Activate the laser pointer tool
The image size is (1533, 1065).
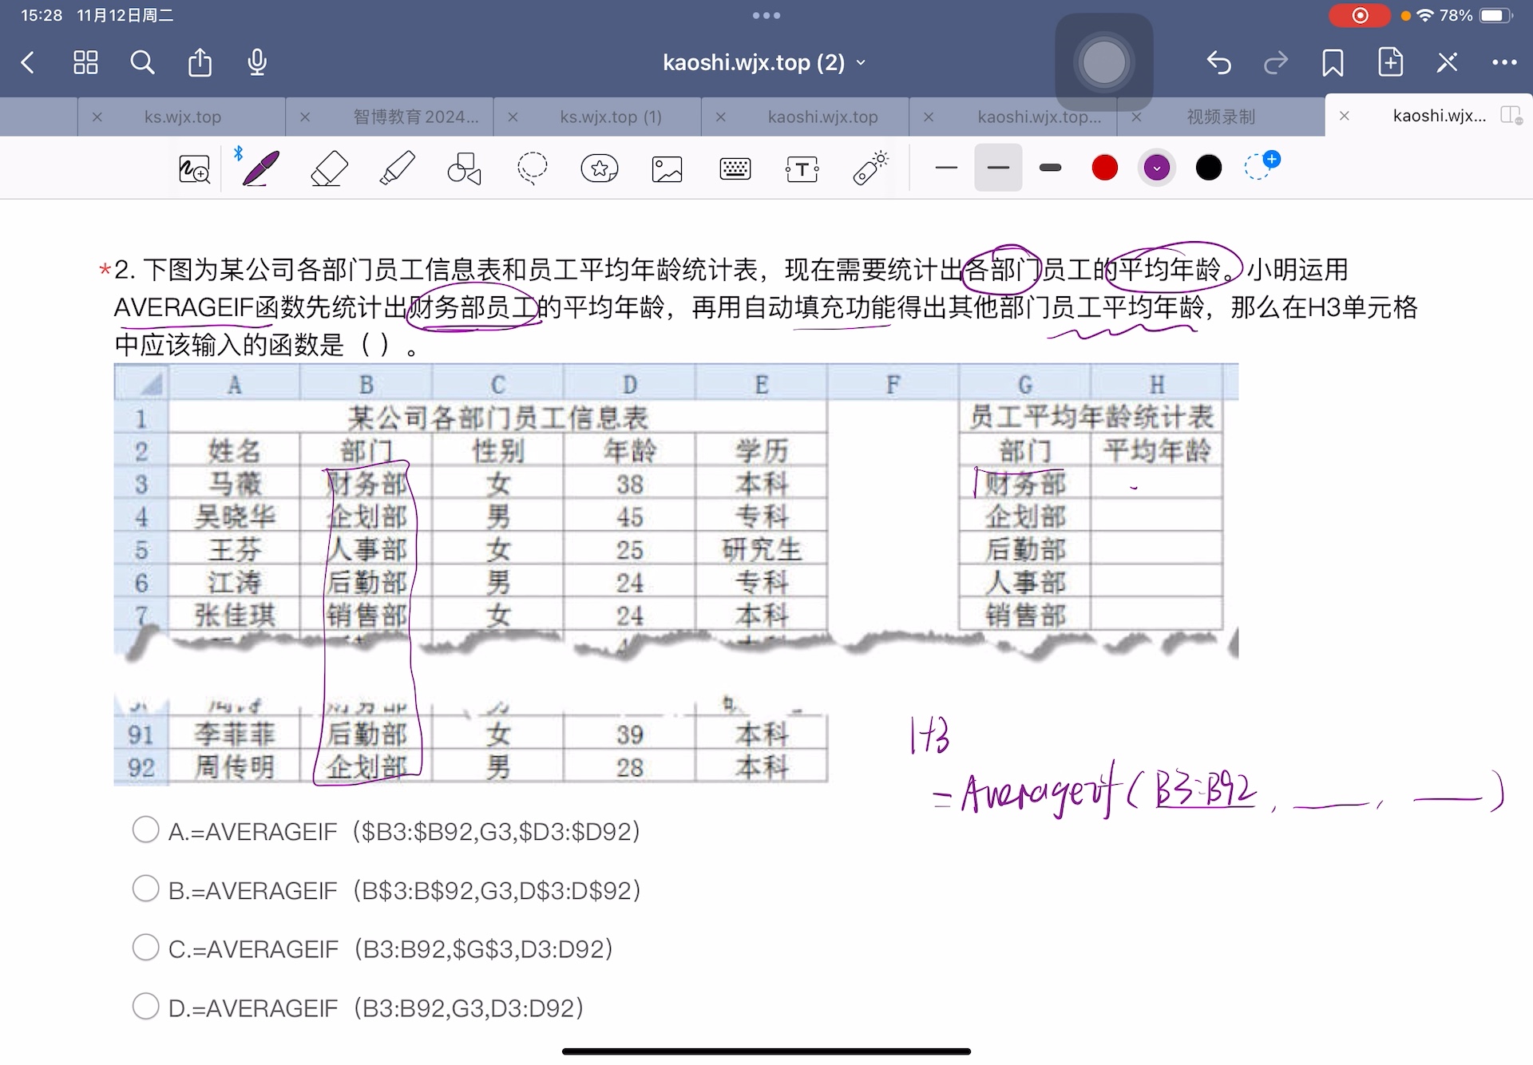tap(870, 168)
